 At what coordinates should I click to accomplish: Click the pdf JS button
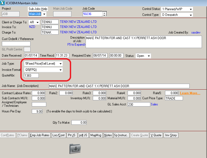pos(83,135)
